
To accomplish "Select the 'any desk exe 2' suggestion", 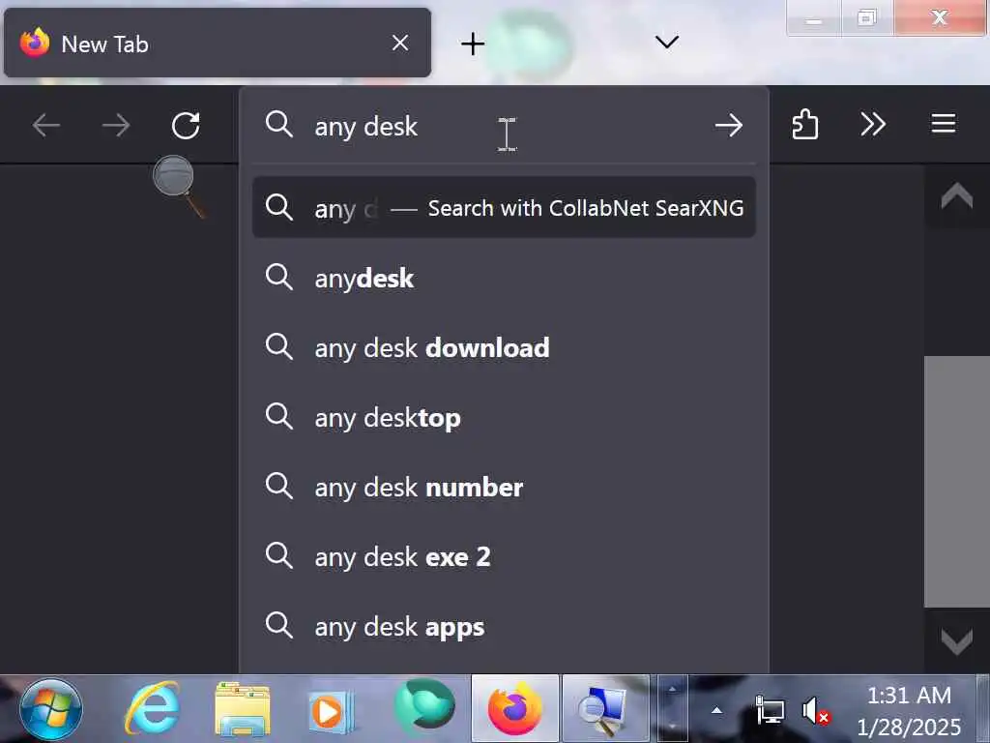I will [x=504, y=556].
